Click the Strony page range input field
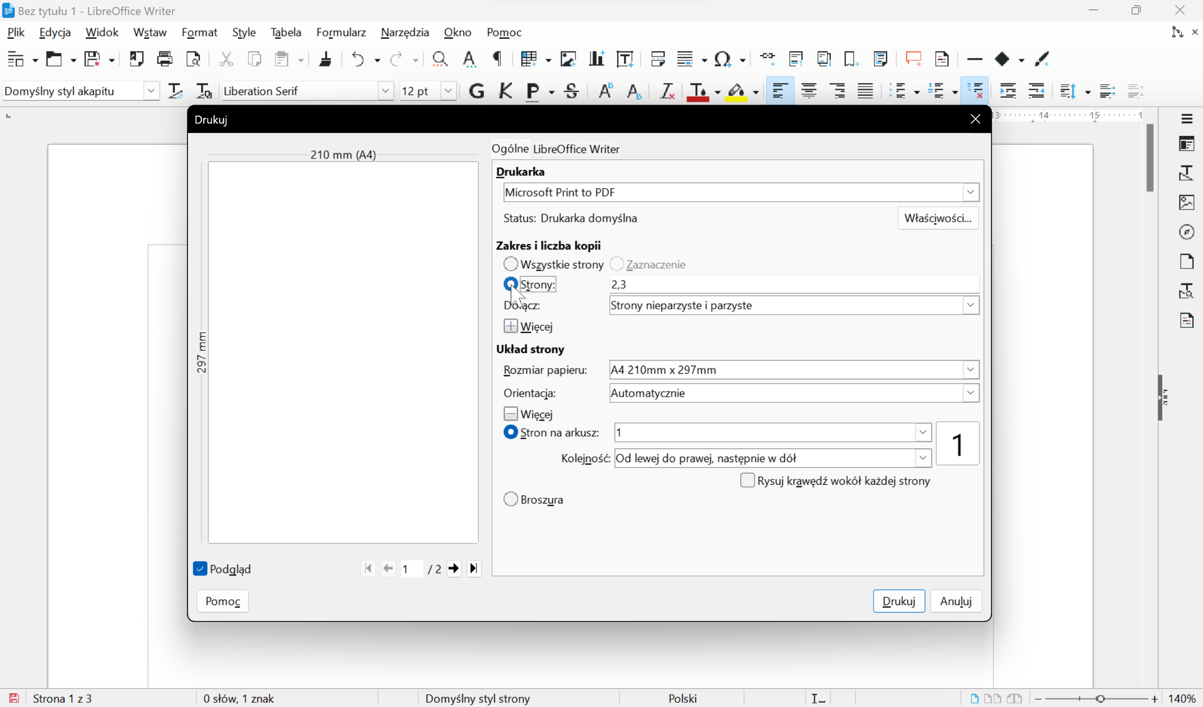The width and height of the screenshot is (1203, 707). coord(794,284)
